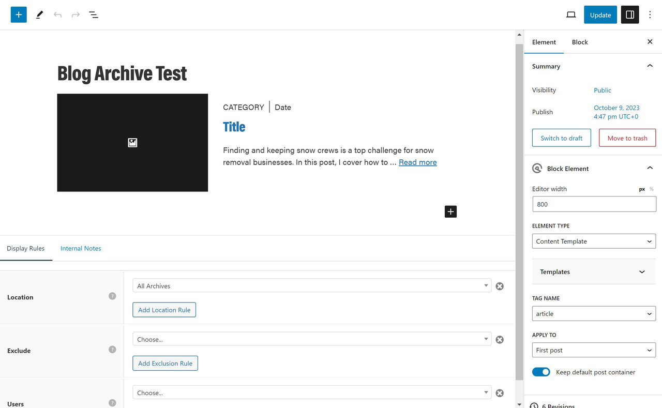Follow the Read more link
662x408 pixels.
417,162
